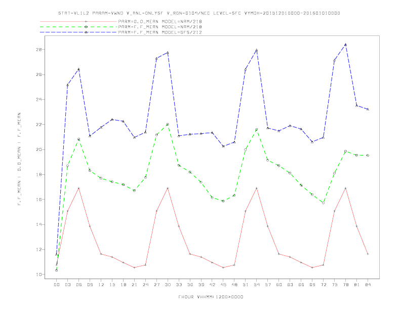The width and height of the screenshot is (401, 310).
Task: Click x-axis forecast hour label 39
Action: point(201,285)
